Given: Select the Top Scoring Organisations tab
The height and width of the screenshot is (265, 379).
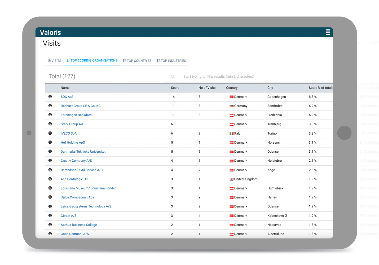Looking at the screenshot, I should [x=92, y=60].
